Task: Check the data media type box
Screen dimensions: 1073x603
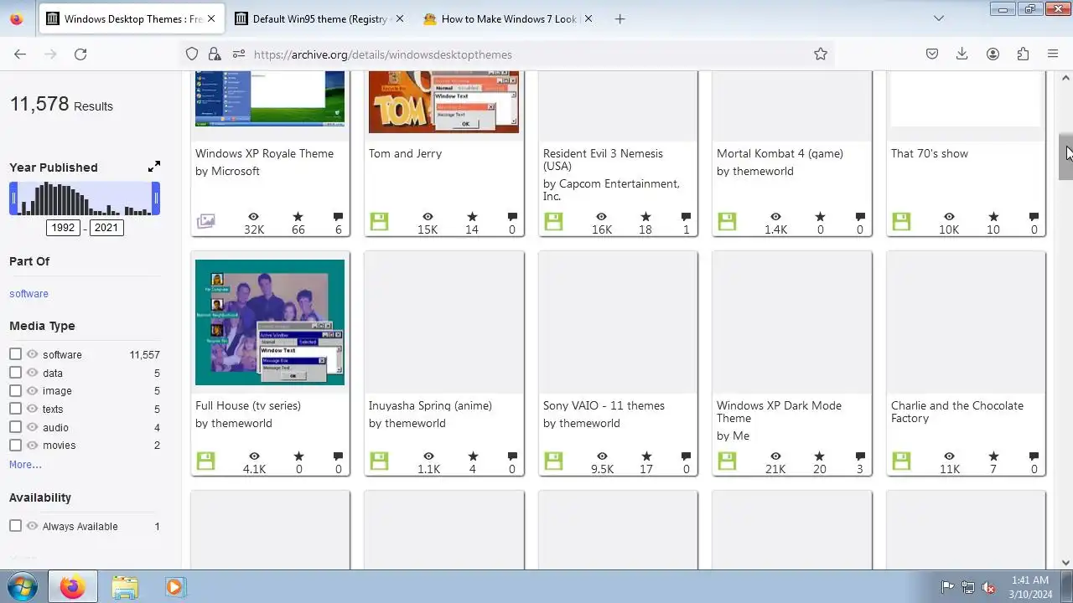Action: click(x=15, y=373)
